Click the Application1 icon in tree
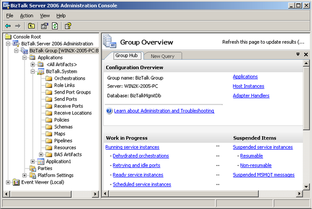The height and width of the screenshot is (209, 312). [x=41, y=162]
